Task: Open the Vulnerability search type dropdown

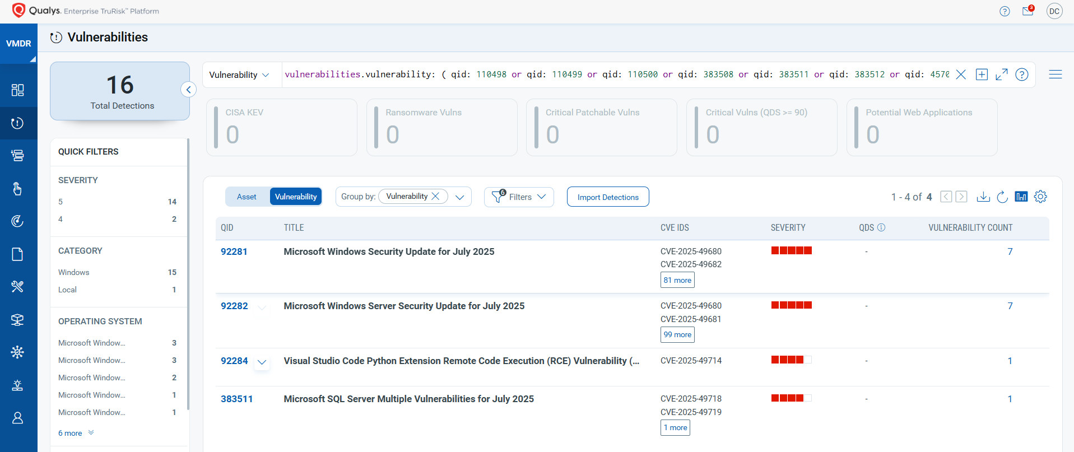Action: 240,74
